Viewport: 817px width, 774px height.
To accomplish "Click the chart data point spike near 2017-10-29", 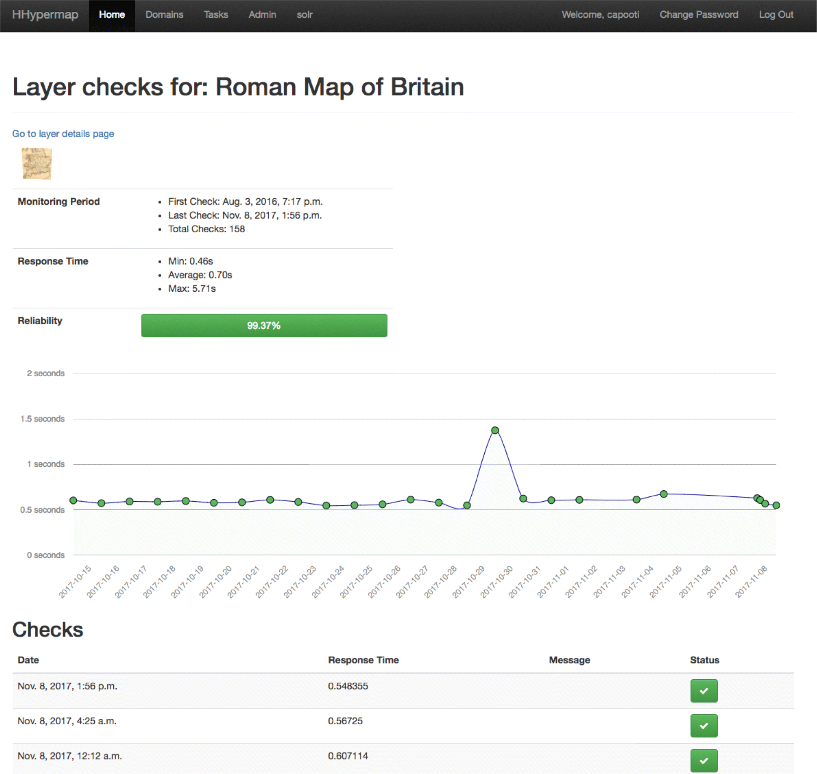I will click(x=495, y=430).
